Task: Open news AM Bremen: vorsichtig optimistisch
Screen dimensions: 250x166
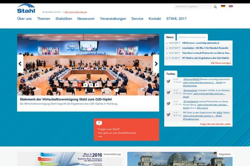Action: pos(200,43)
